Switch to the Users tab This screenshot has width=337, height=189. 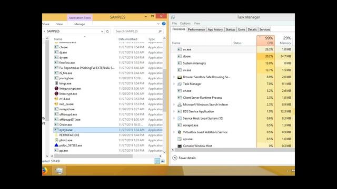point(241,29)
